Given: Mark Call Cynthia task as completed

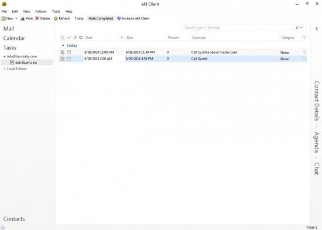Looking at the screenshot, I should (69, 52).
